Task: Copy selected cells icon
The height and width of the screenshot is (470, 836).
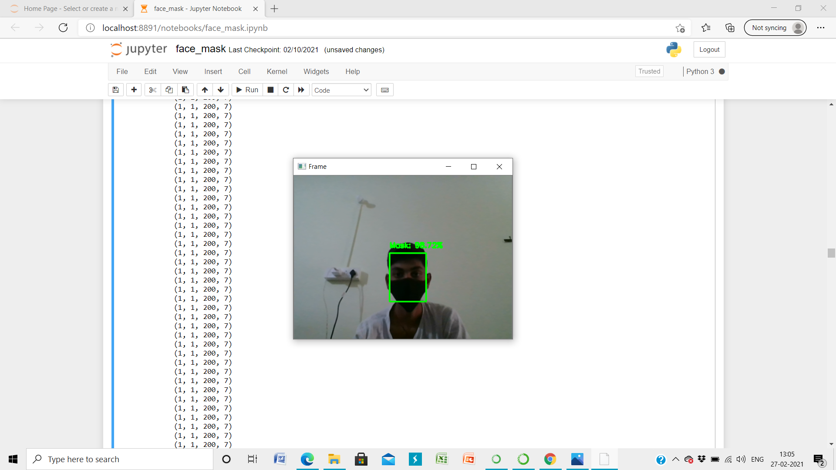Action: (169, 90)
